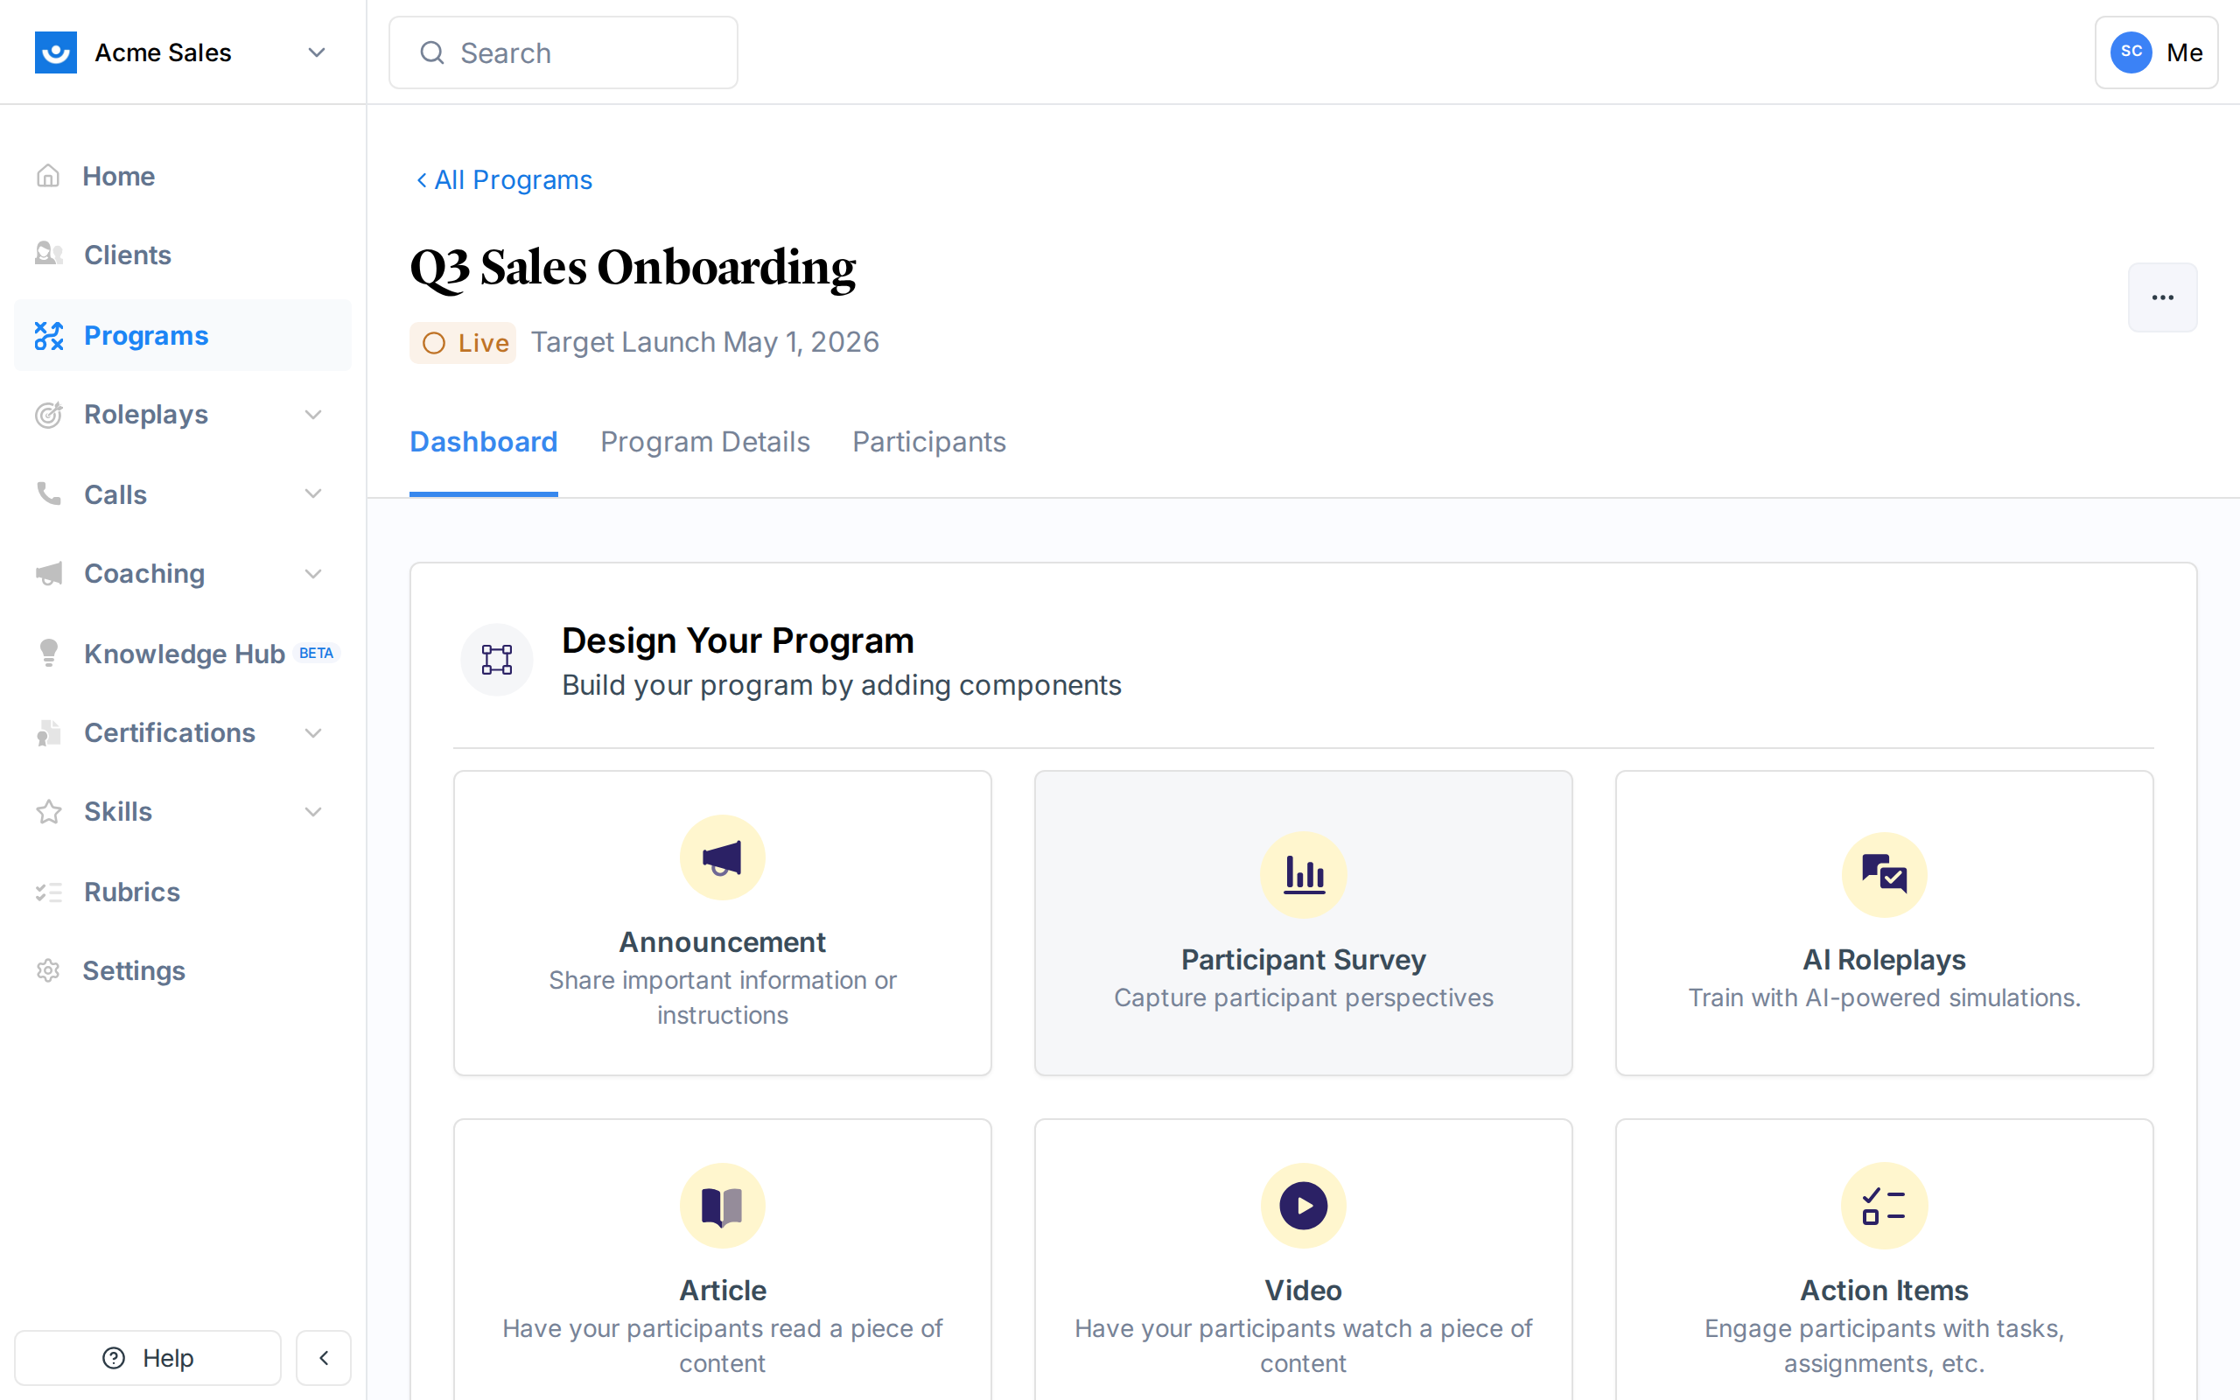Open the Me profile menu
Image resolution: width=2240 pixels, height=1400 pixels.
(2155, 52)
